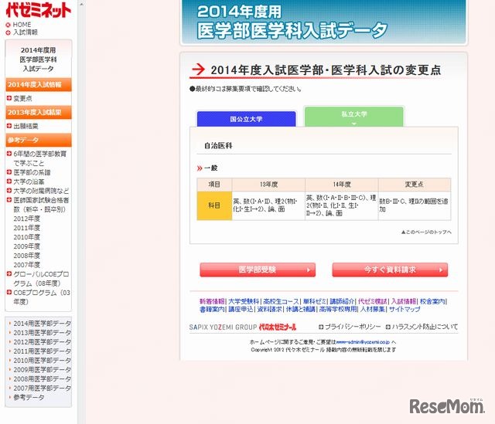Viewport: 495px width, 424px height.
Task: Open 人材募集 footer link
Action: click(372, 309)
